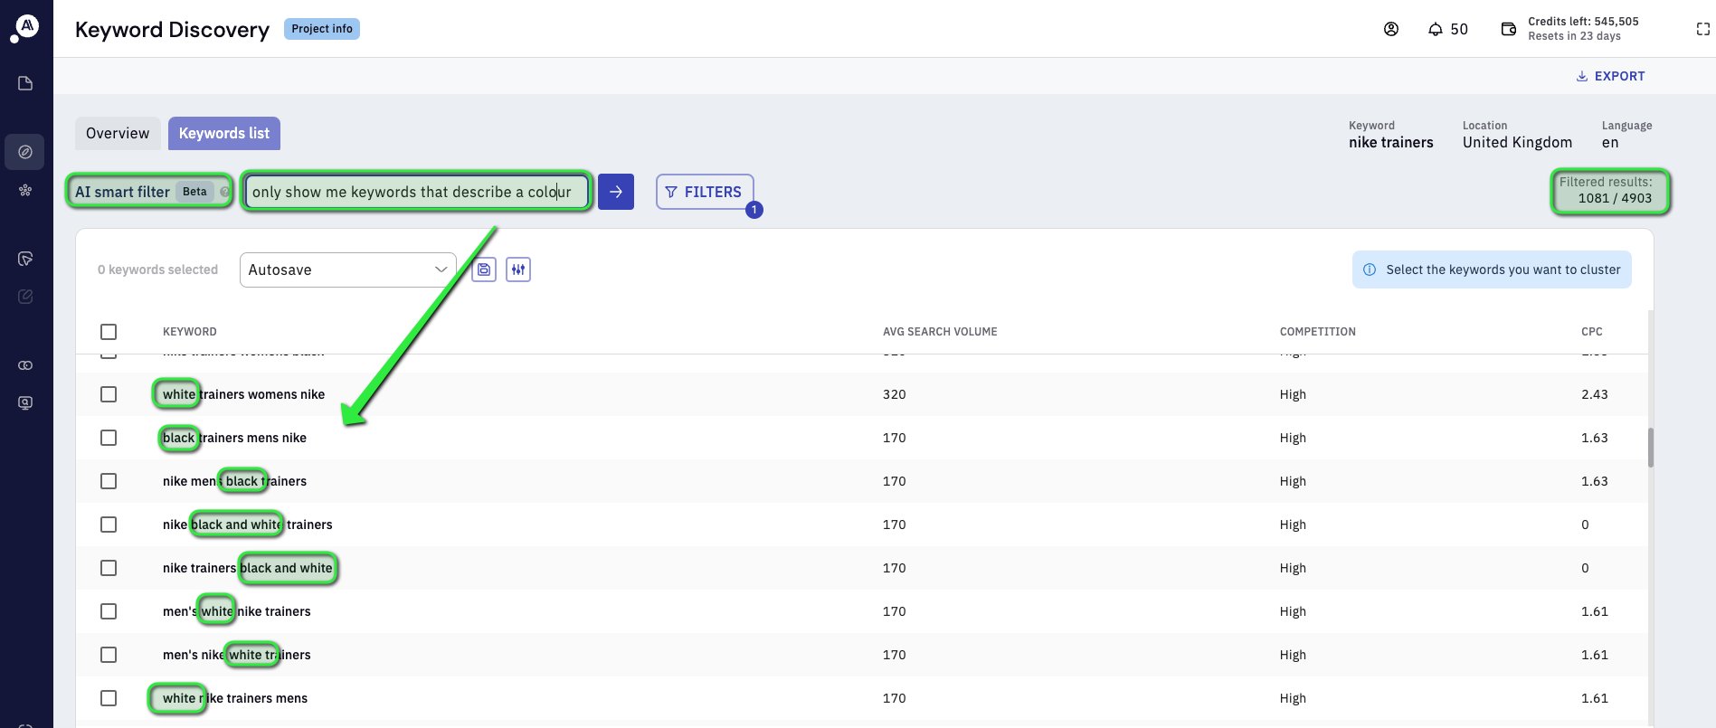Screen dimensions: 1716x728
Task: Select all keywords with header checkbox
Action: point(109,332)
